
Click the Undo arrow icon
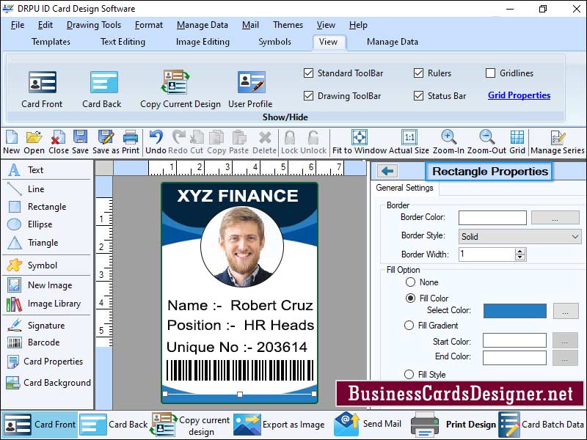point(156,137)
